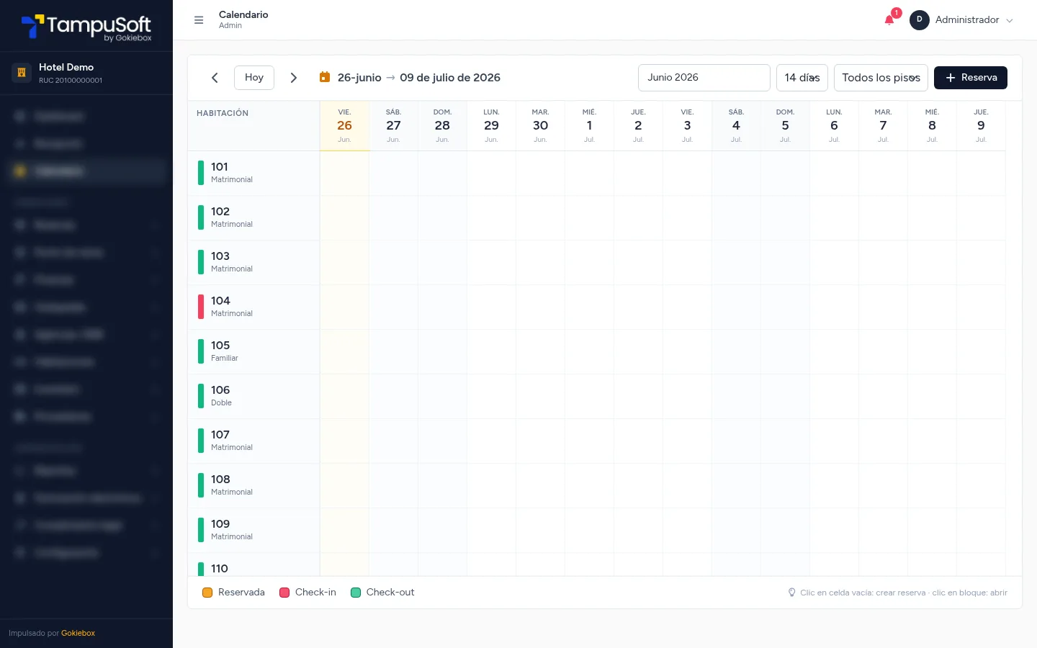Select the DOM. 5 Jul. day header

[785, 126]
